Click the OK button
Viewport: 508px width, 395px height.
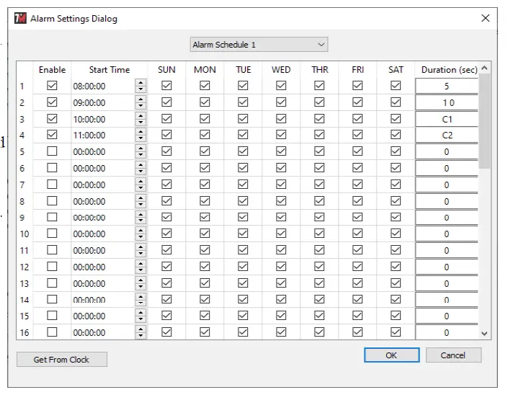pos(391,355)
